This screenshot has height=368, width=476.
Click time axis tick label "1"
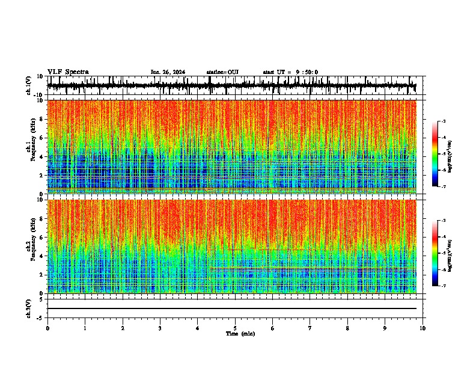click(85, 328)
